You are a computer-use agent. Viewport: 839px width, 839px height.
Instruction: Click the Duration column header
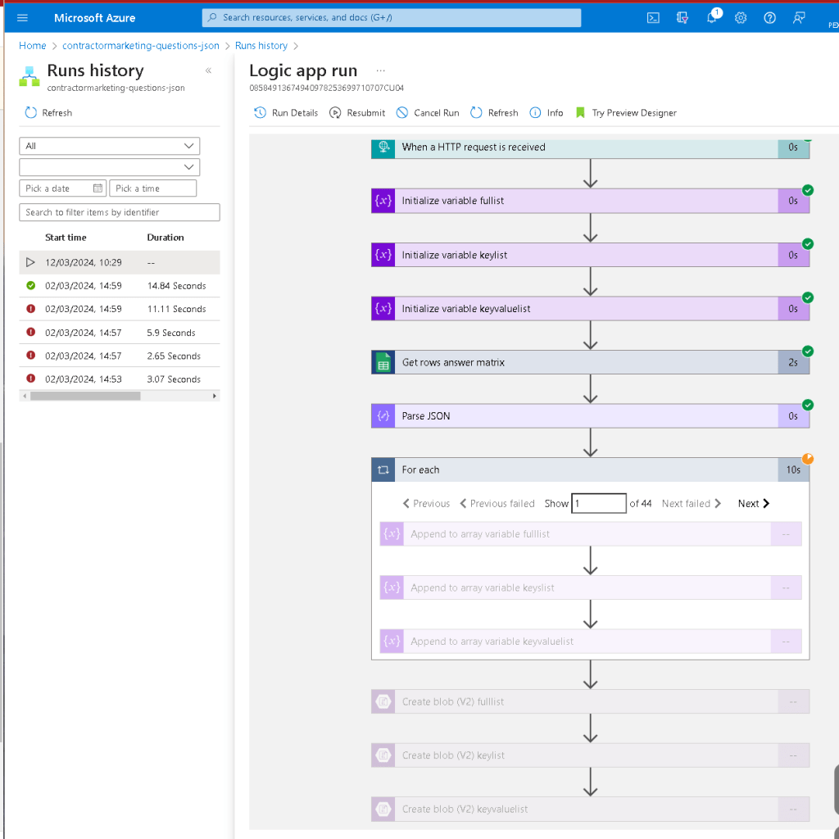tap(166, 238)
